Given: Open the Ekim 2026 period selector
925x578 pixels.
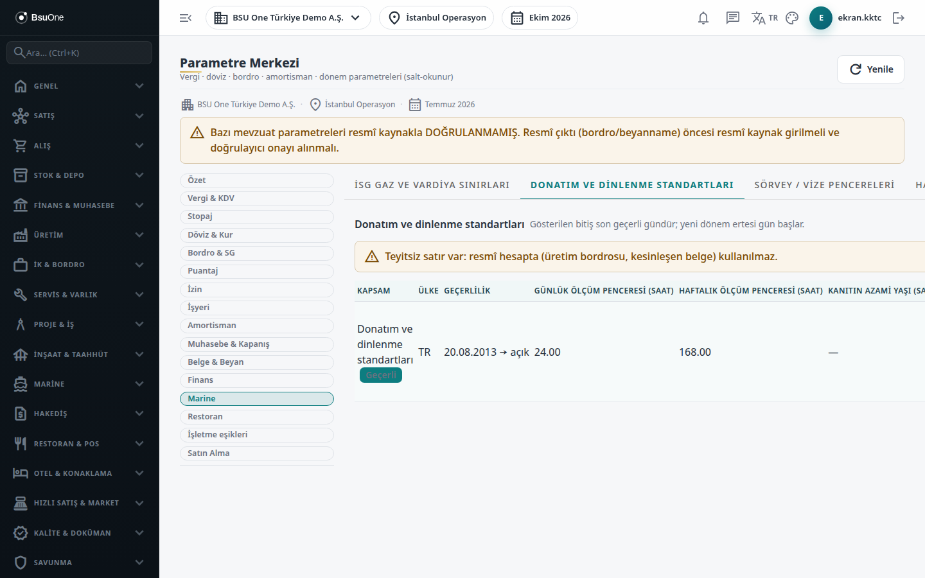Looking at the screenshot, I should click(540, 18).
